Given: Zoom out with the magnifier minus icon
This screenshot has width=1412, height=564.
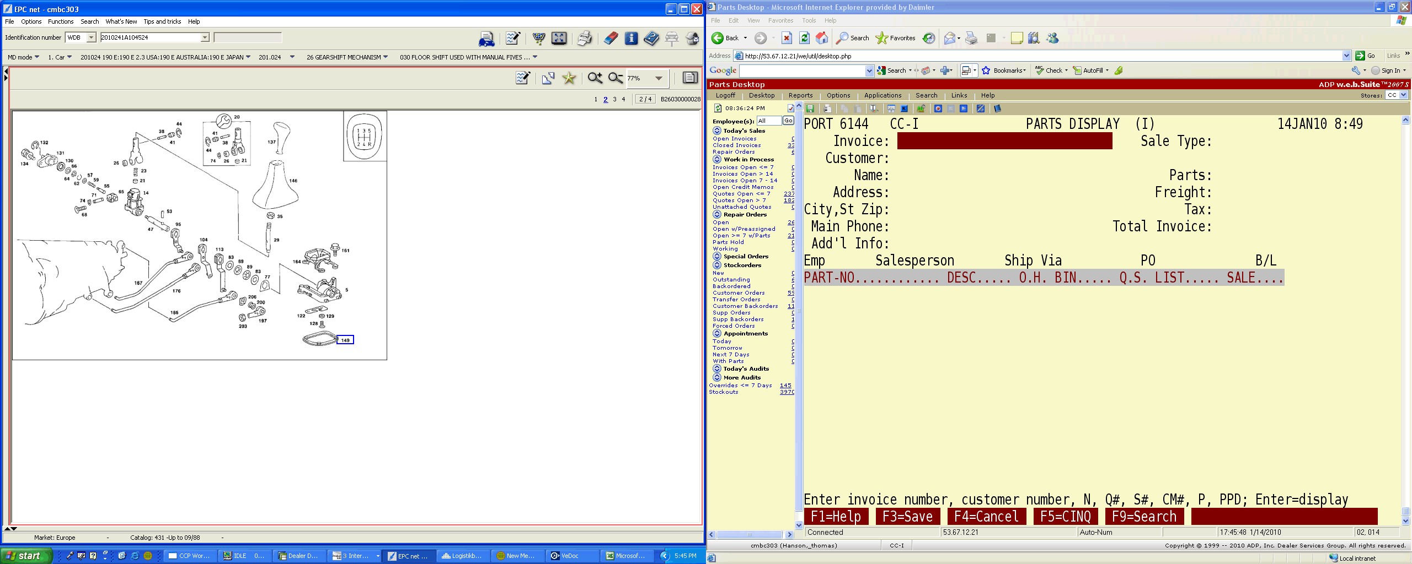Looking at the screenshot, I should 615,78.
